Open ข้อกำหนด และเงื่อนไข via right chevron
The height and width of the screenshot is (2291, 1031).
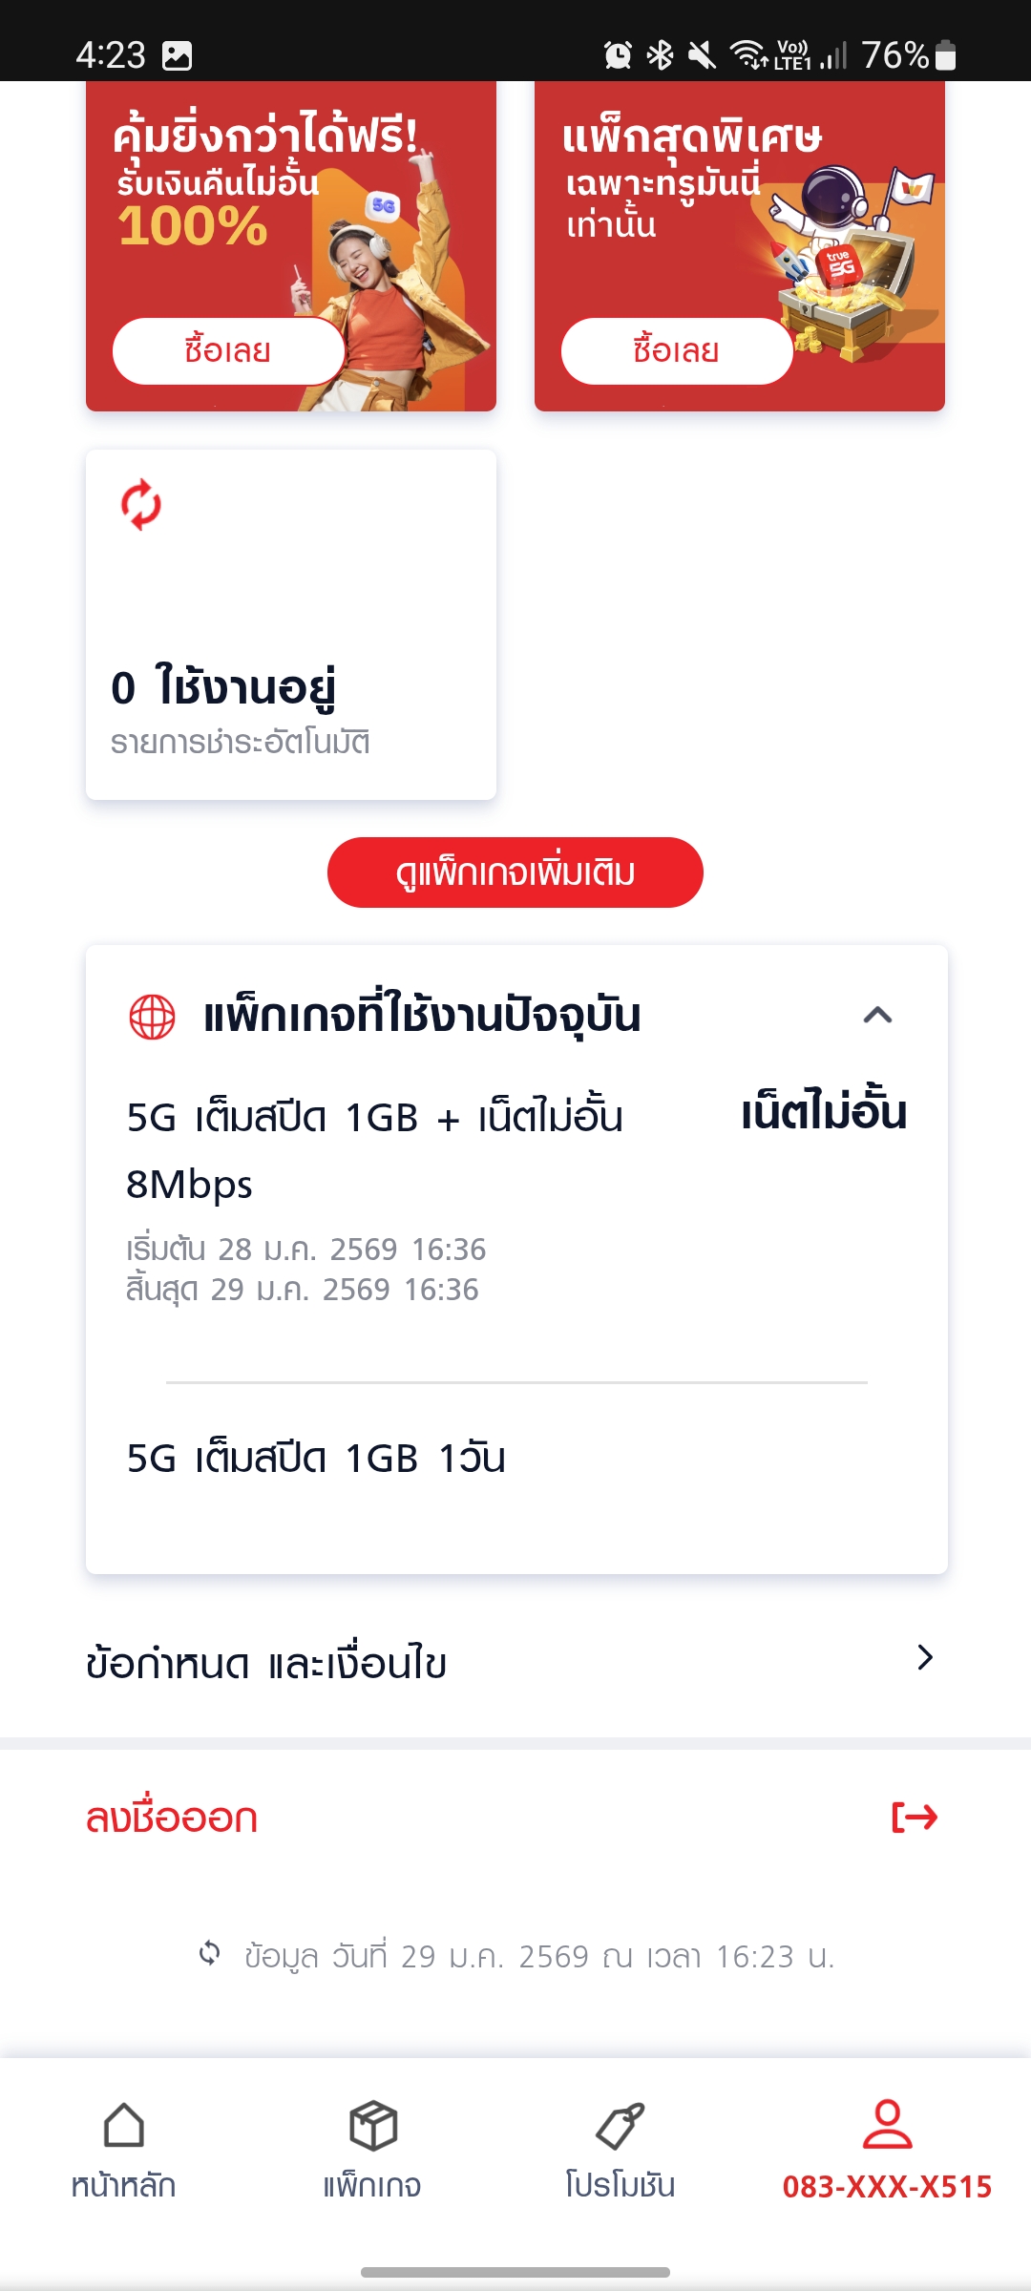(x=924, y=1658)
